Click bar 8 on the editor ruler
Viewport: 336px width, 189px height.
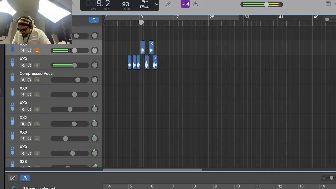tap(195, 186)
